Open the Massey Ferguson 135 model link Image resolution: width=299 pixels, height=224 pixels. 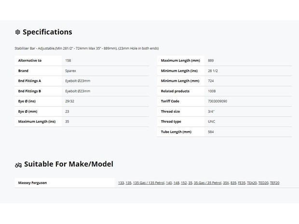[129, 183]
